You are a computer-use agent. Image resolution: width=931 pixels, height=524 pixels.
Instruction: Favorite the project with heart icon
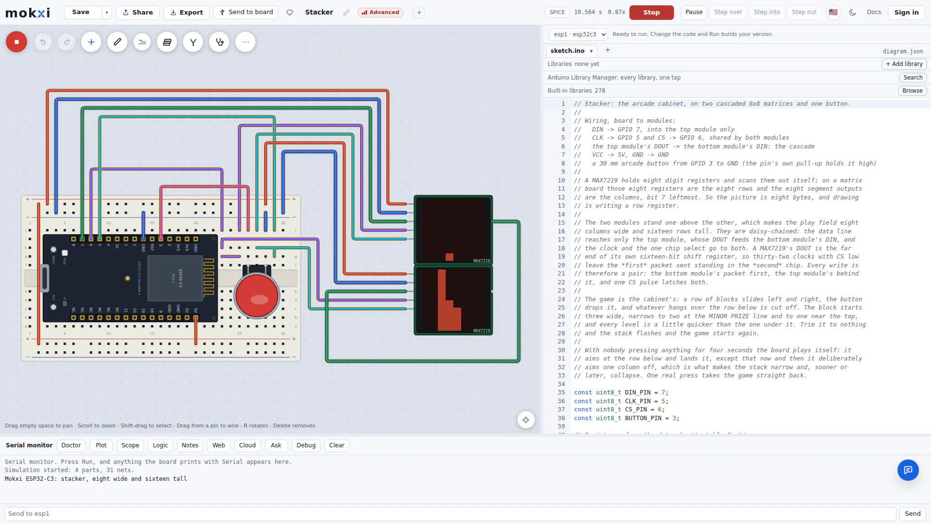coord(289,13)
